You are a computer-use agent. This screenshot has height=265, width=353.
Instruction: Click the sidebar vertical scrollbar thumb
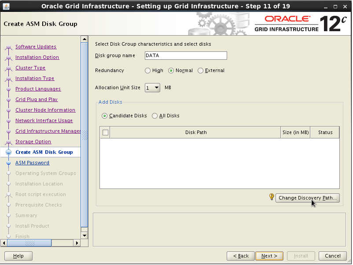[85, 135]
